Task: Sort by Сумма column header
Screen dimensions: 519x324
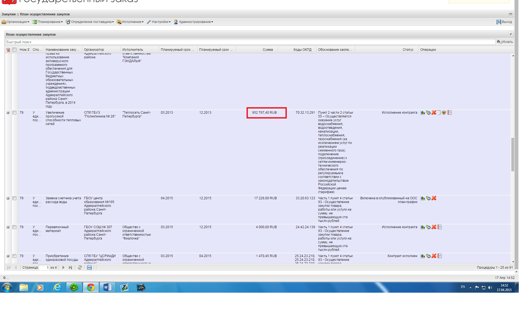Action: pyautogui.click(x=257, y=50)
